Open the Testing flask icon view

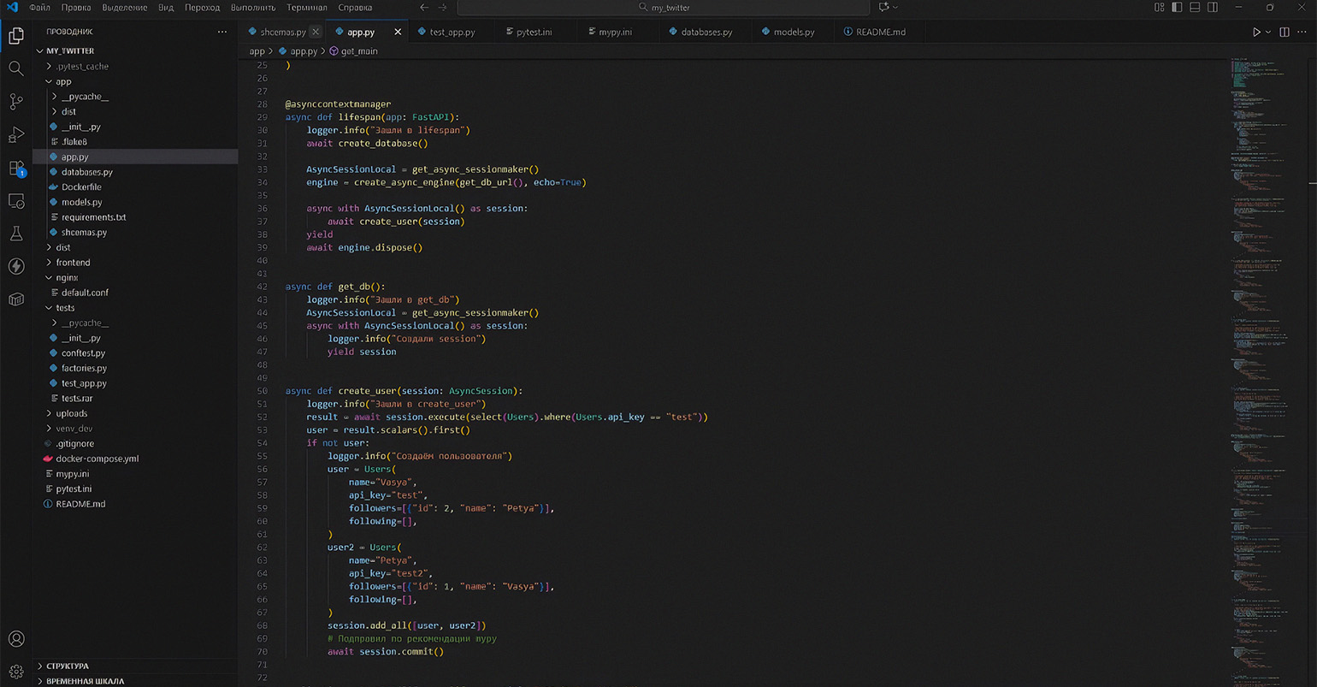(15, 234)
